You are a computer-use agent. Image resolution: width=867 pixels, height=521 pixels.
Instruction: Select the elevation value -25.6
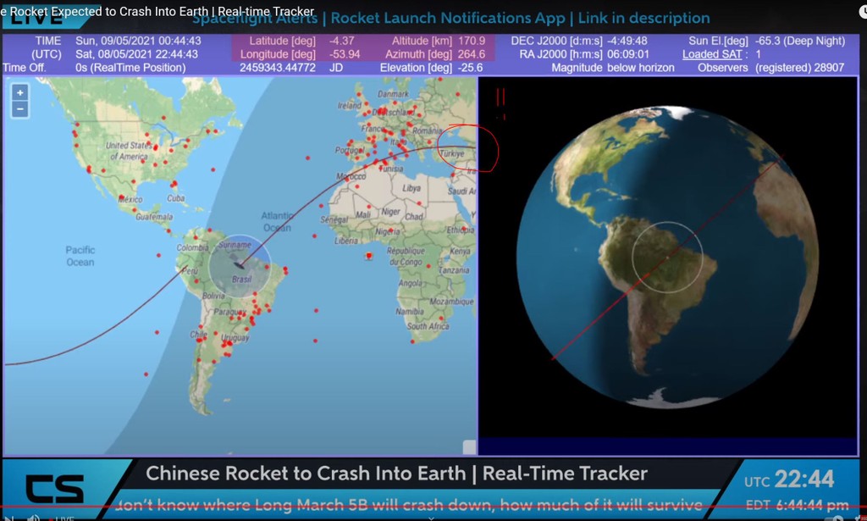471,68
